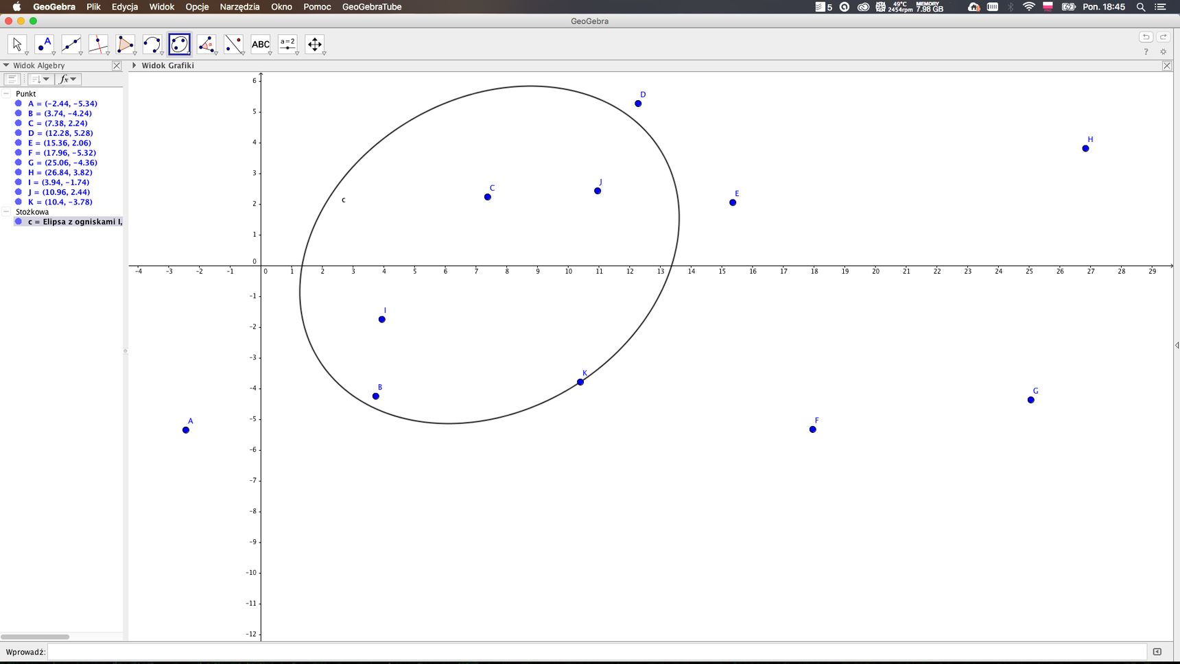Click the Wprowadź input field

pyautogui.click(x=597, y=652)
